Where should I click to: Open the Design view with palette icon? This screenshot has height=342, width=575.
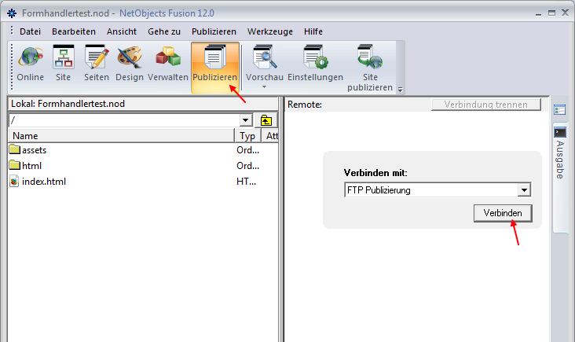(x=130, y=64)
